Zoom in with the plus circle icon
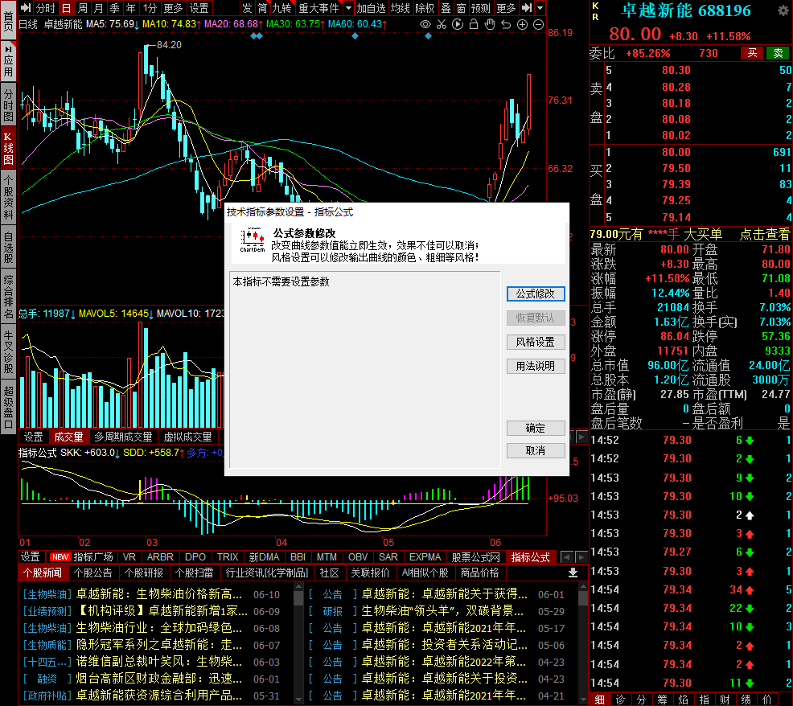This screenshot has width=793, height=706. pyautogui.click(x=523, y=24)
